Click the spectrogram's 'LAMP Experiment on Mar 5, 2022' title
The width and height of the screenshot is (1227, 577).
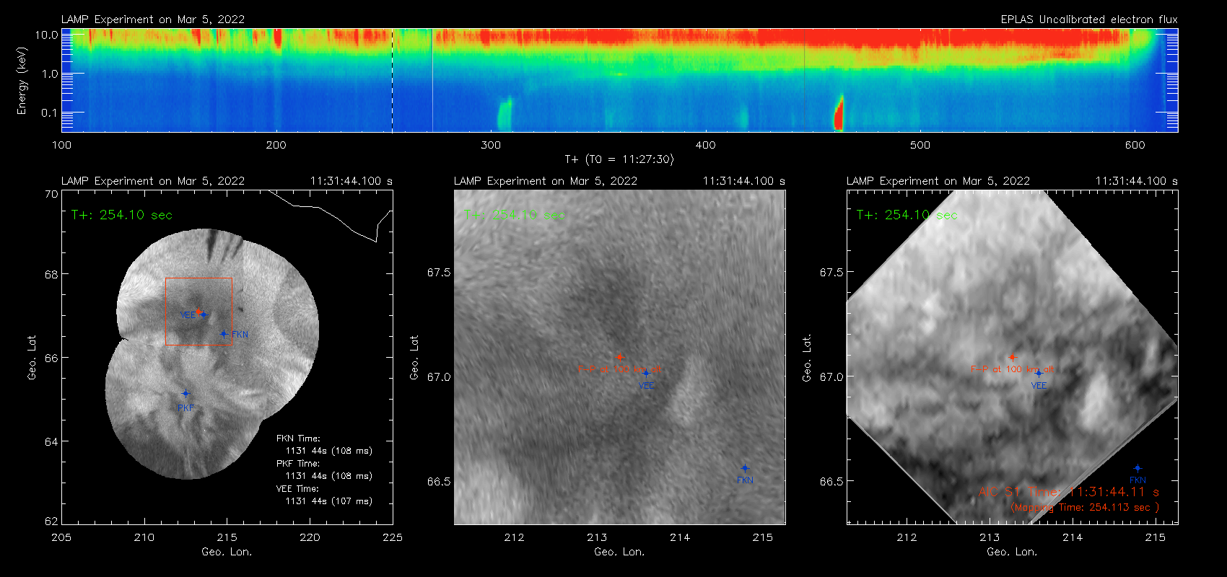tap(153, 19)
